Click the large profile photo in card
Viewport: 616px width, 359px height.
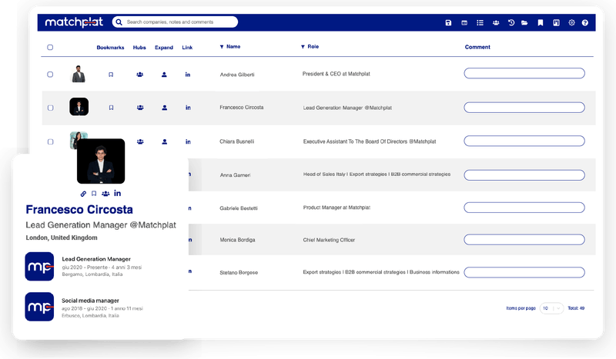pyautogui.click(x=101, y=161)
